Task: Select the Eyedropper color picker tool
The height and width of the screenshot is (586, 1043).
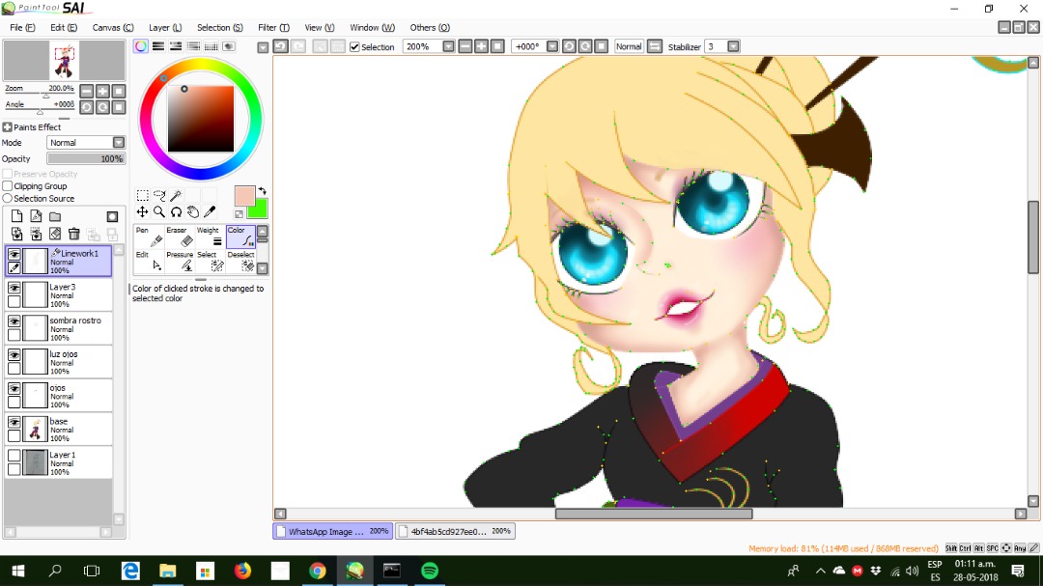Action: point(210,211)
